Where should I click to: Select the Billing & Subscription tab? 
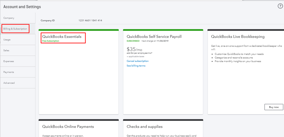(x=18, y=29)
